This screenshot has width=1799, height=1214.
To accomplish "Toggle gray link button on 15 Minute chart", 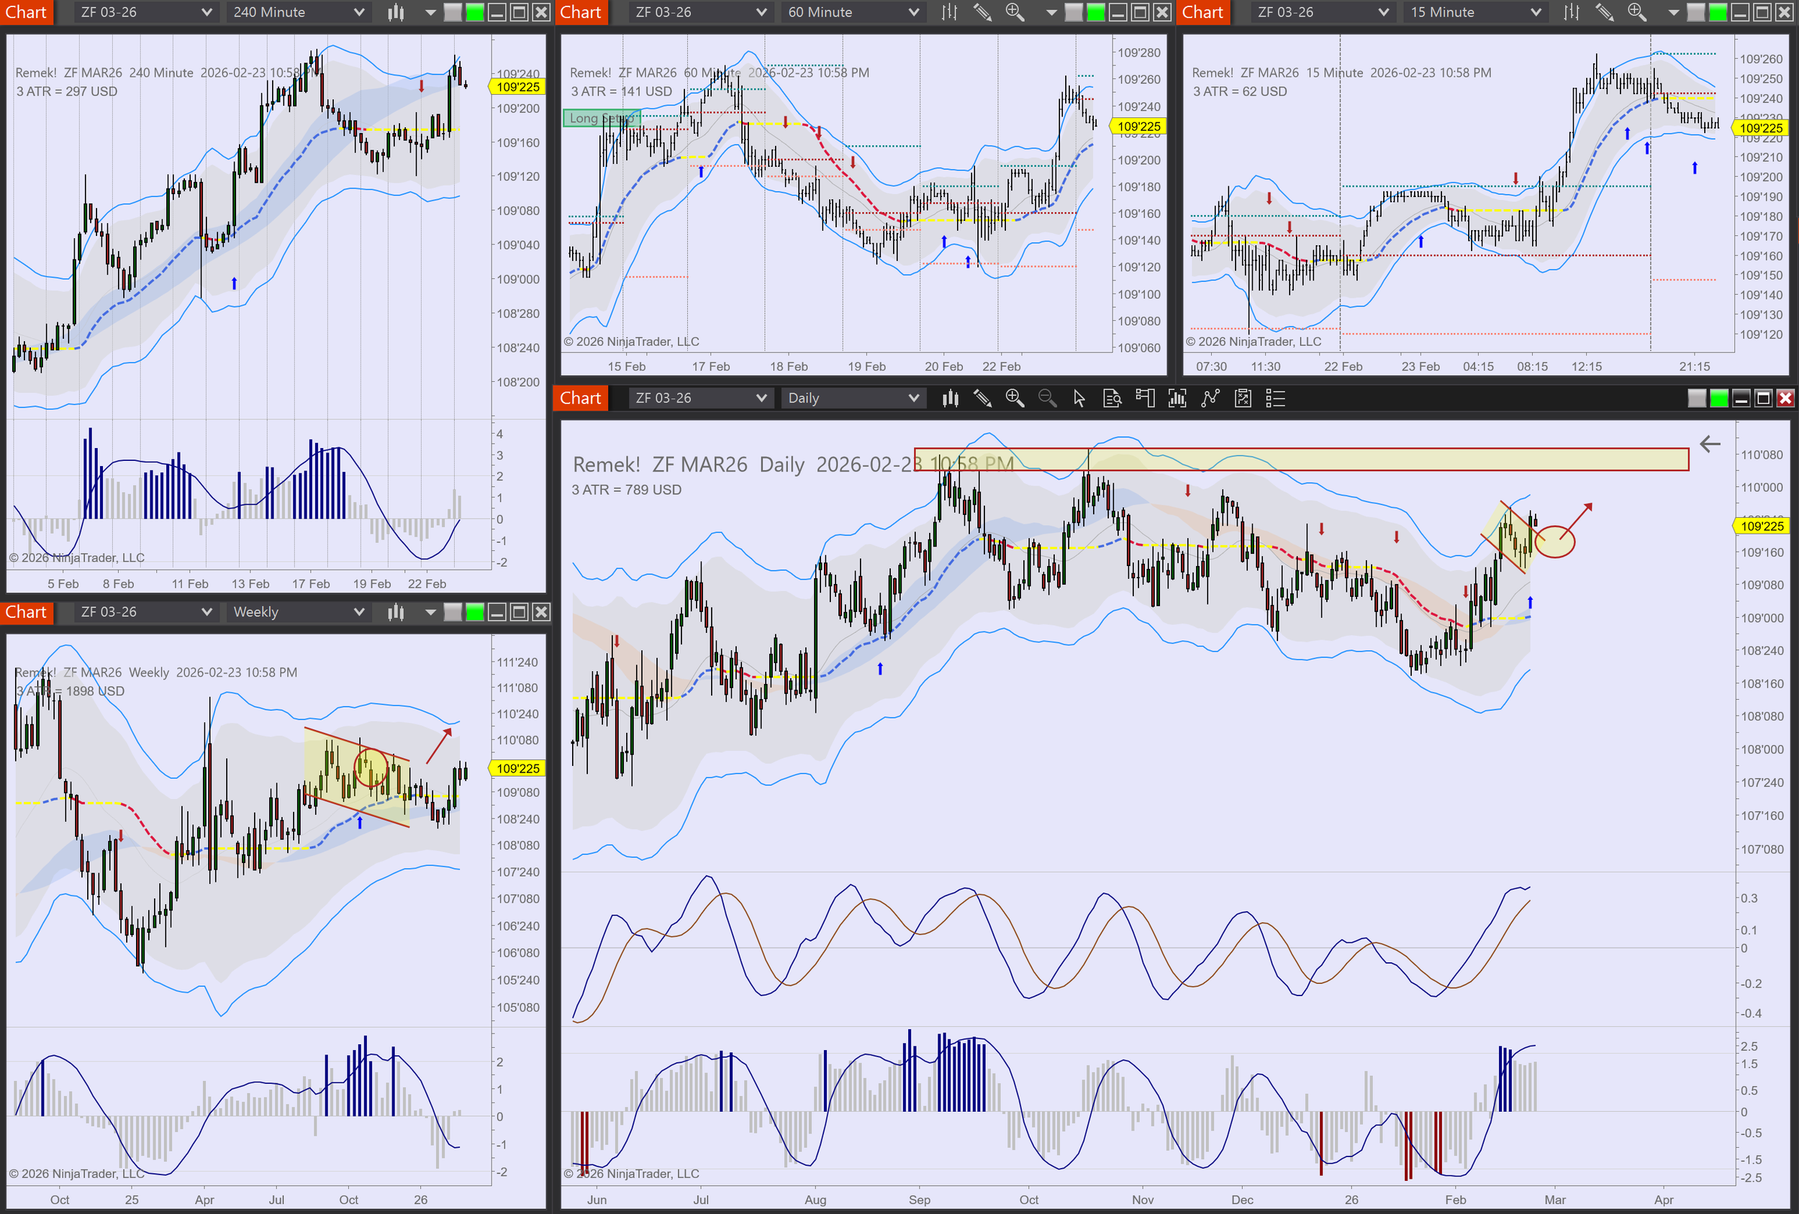I will 1695,12.
